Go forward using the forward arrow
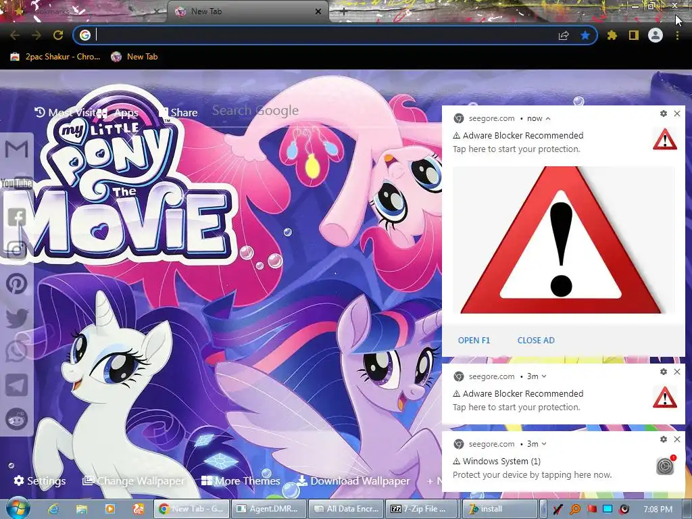 (x=36, y=35)
